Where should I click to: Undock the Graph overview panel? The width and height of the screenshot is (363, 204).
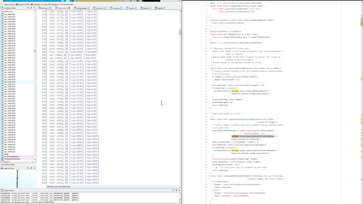click(28, 168)
